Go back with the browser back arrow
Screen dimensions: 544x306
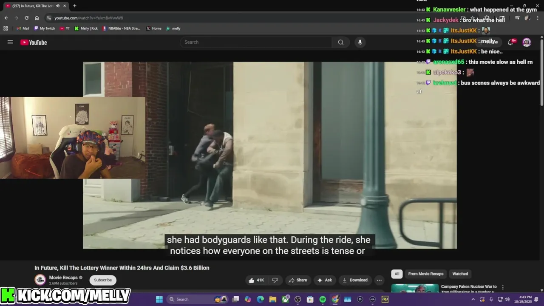(6, 18)
